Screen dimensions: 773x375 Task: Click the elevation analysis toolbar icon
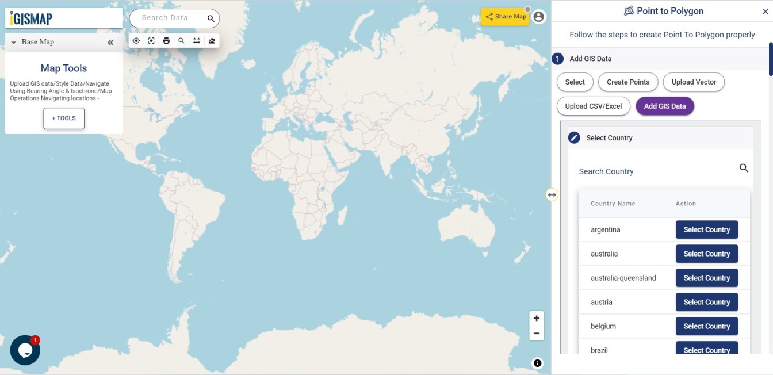(212, 40)
